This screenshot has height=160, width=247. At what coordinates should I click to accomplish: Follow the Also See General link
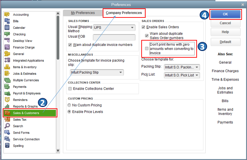click(225, 62)
